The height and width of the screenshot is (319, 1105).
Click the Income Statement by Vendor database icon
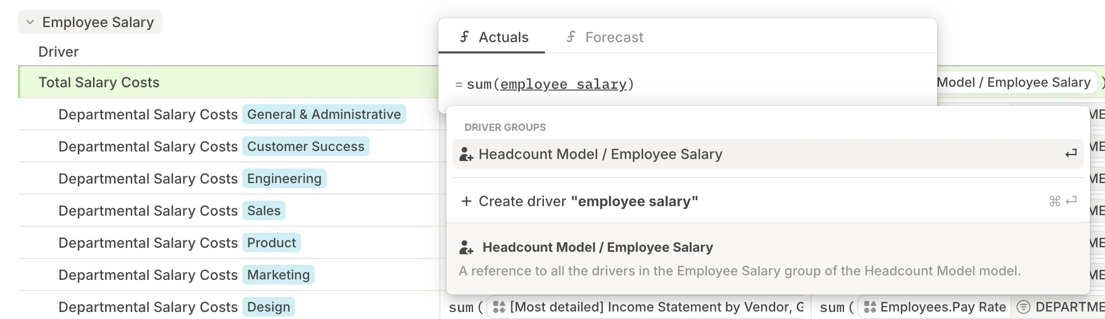tap(499, 307)
